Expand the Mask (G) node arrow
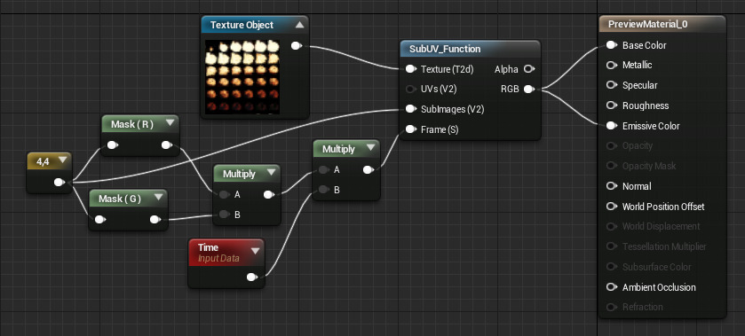This screenshot has height=336, width=745. click(x=159, y=199)
